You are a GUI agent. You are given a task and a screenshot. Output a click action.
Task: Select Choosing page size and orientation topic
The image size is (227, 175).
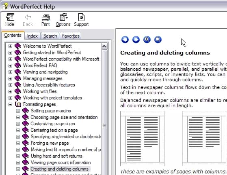(x=64, y=117)
